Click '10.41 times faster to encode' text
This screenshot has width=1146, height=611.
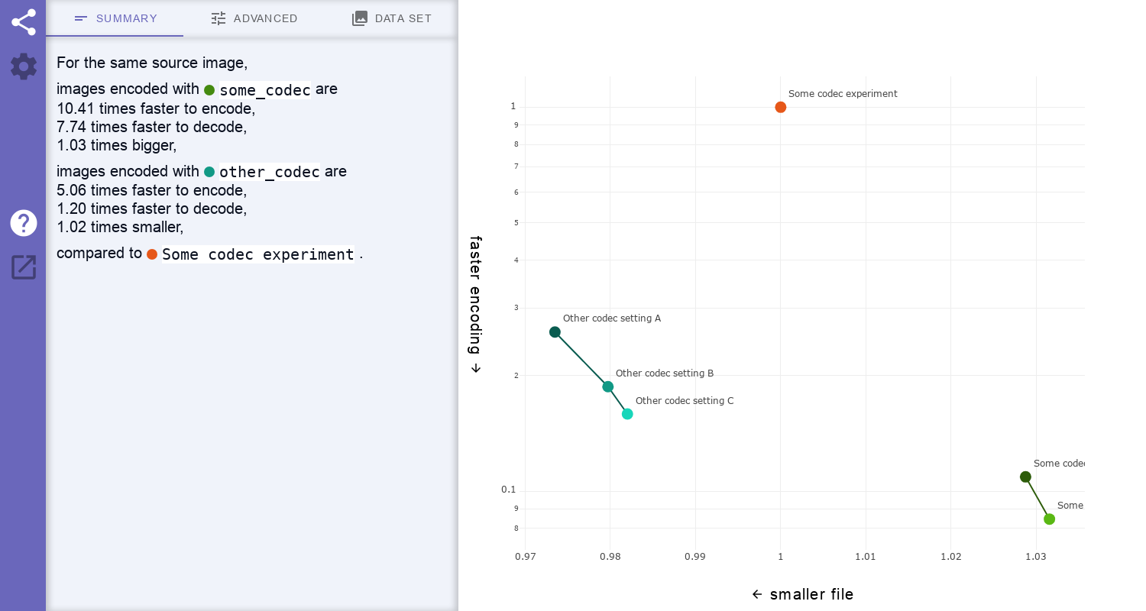point(156,108)
